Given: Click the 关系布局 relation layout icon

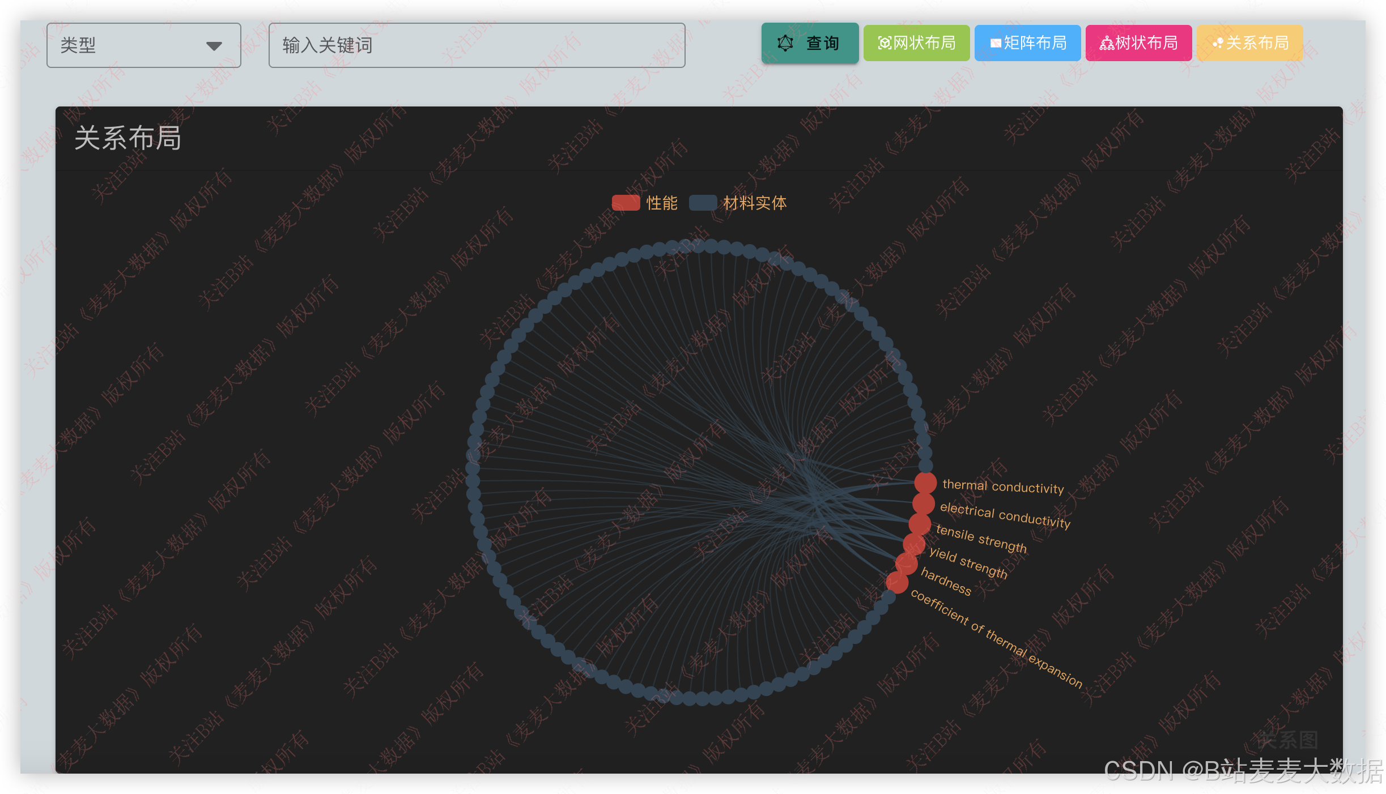Looking at the screenshot, I should point(1217,43).
